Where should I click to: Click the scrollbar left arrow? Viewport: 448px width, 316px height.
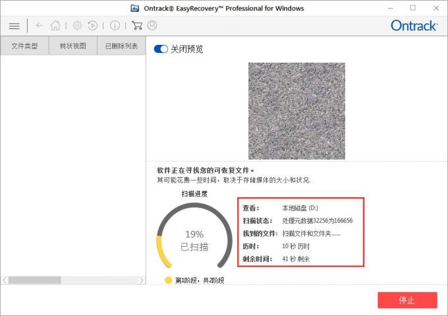point(5,280)
